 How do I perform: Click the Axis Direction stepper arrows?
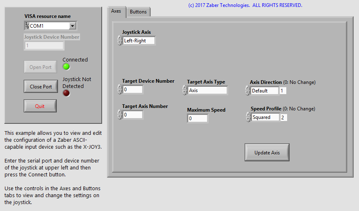[248, 90]
